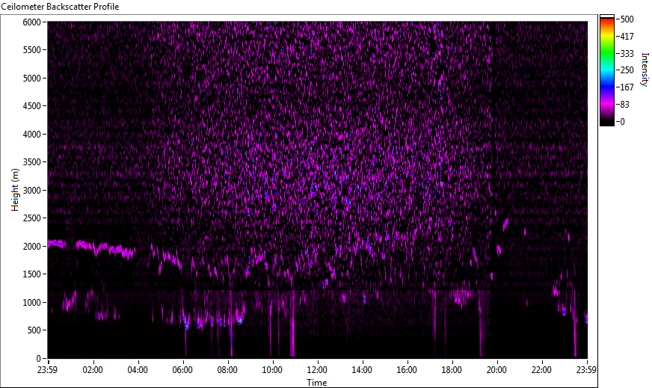Select the 250 intensity scale label
Screen dimensions: 652x388
[627, 70]
